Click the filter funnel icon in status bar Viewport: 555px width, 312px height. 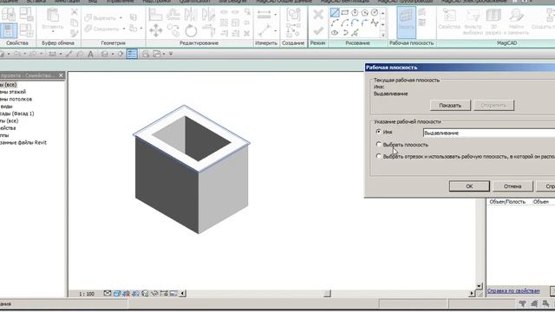click(522, 303)
